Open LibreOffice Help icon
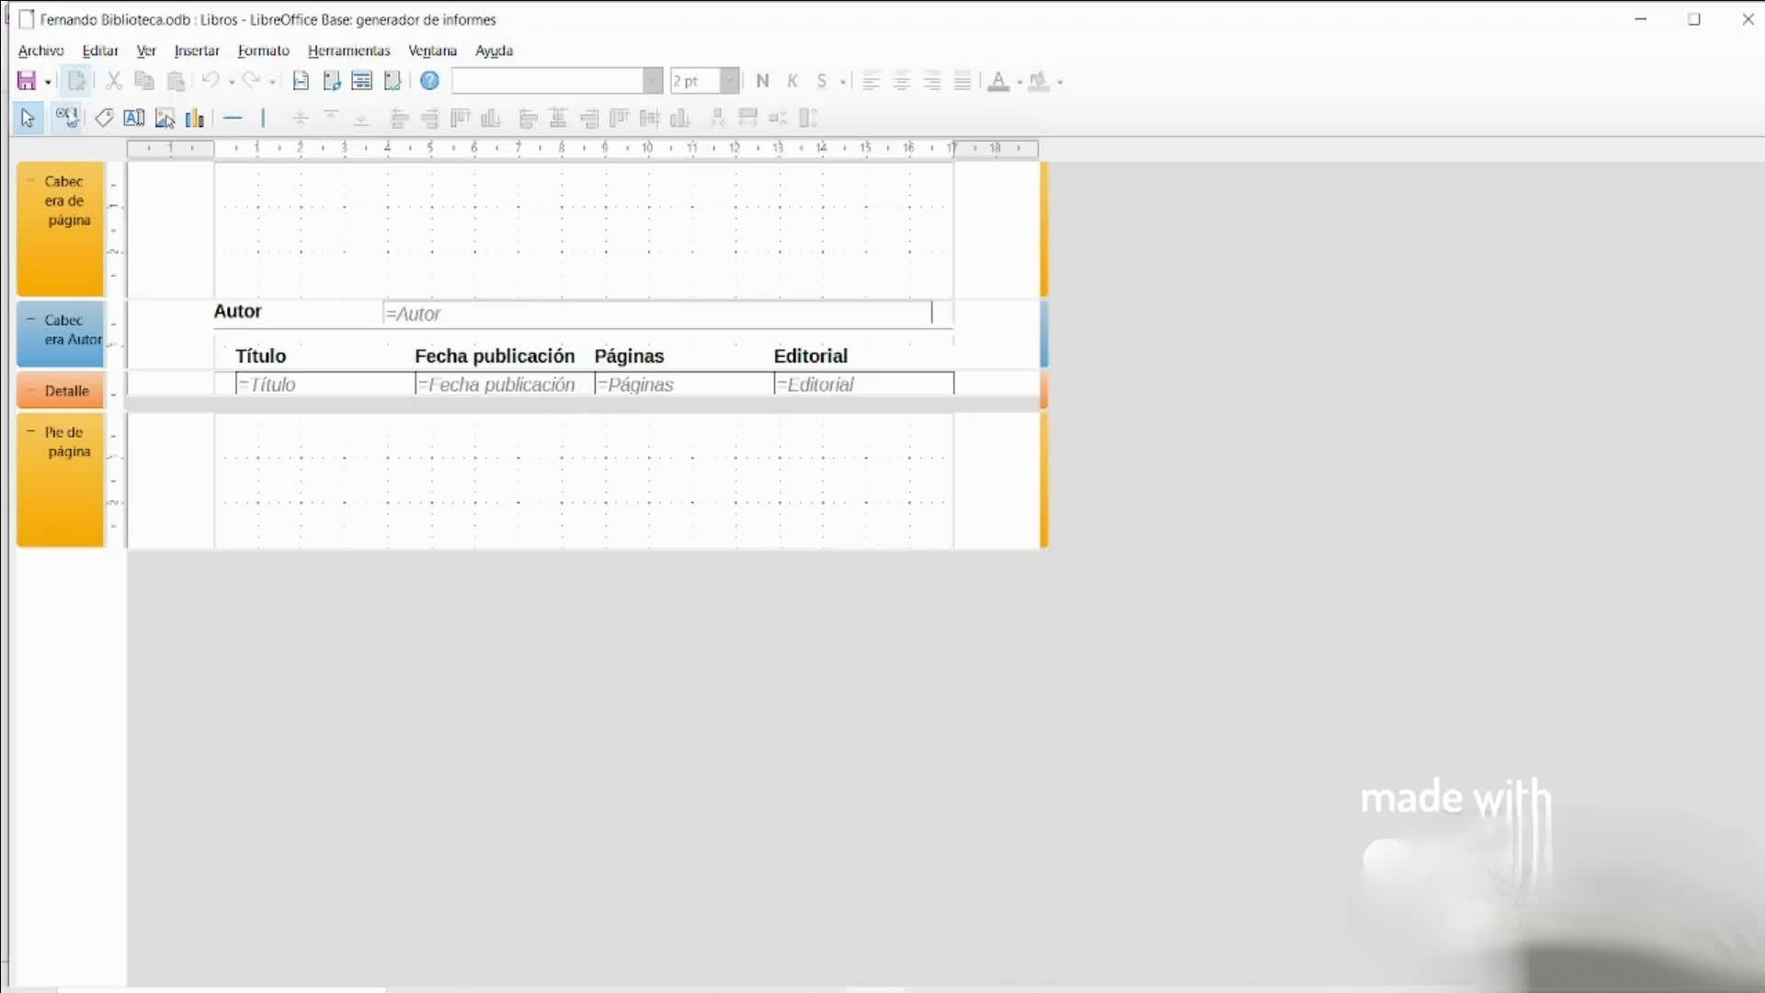Screen dimensions: 1765x993 429,81
